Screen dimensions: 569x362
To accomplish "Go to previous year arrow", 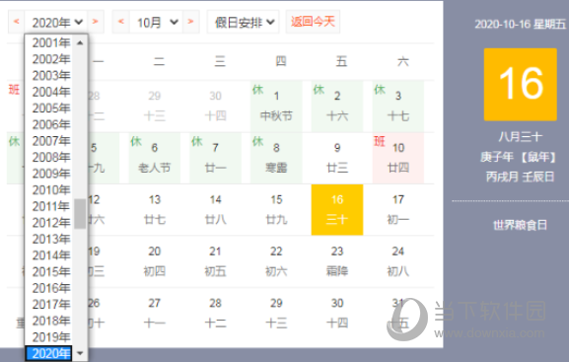I will click(17, 22).
